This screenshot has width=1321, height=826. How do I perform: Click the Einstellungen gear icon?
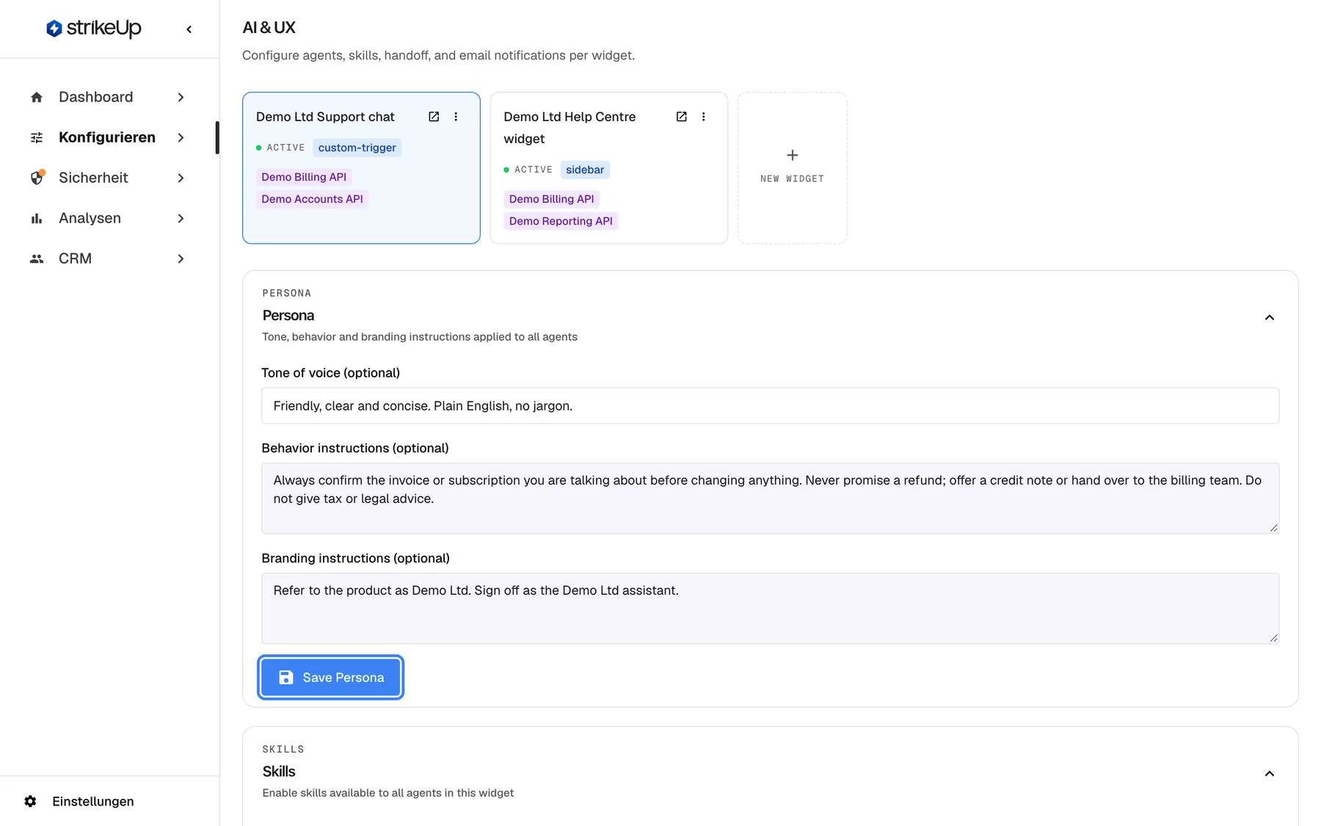[x=30, y=801]
